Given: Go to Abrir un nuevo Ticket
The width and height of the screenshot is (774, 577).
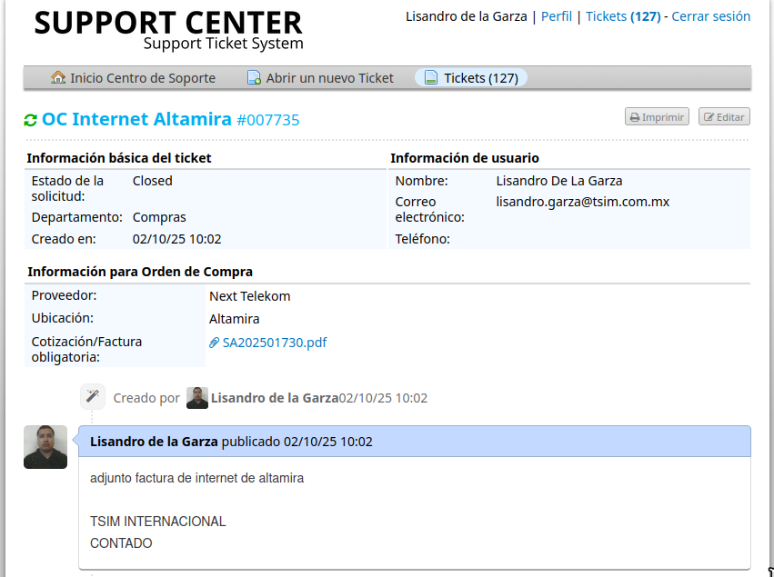Looking at the screenshot, I should point(329,78).
